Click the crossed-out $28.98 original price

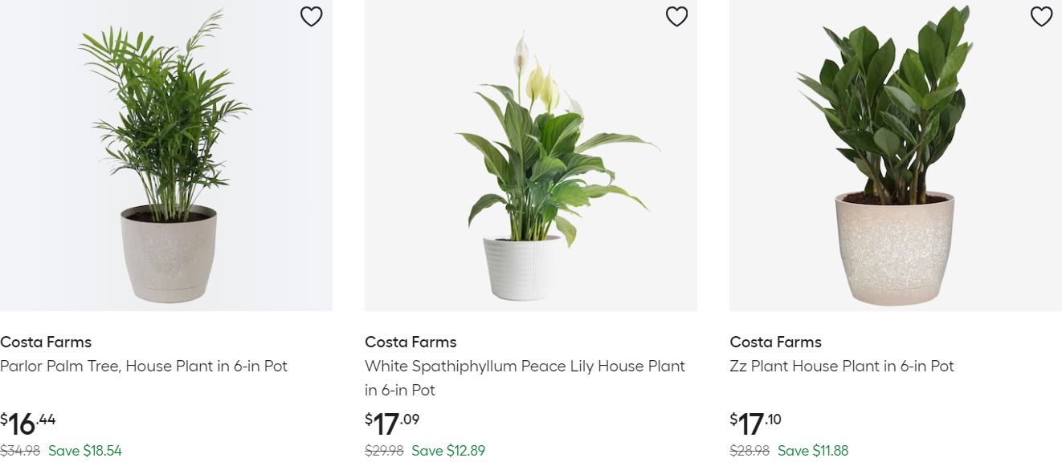[749, 451]
